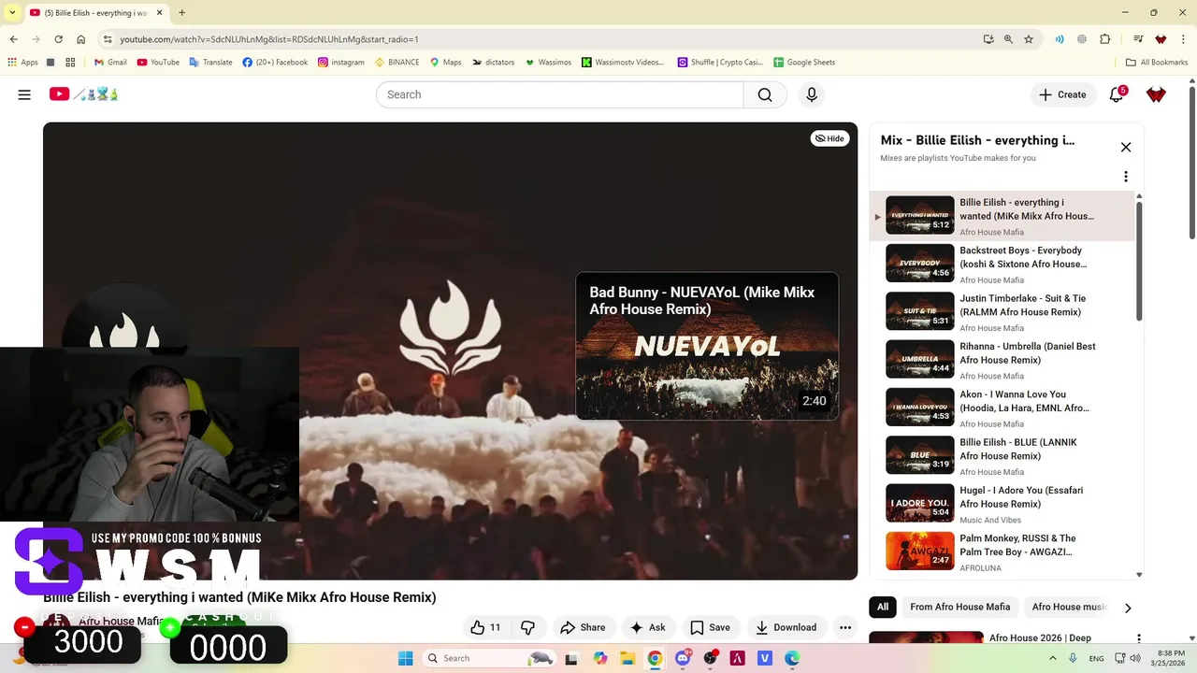This screenshot has height=673, width=1197.
Task: Open Discord from the taskbar
Action: (684, 658)
